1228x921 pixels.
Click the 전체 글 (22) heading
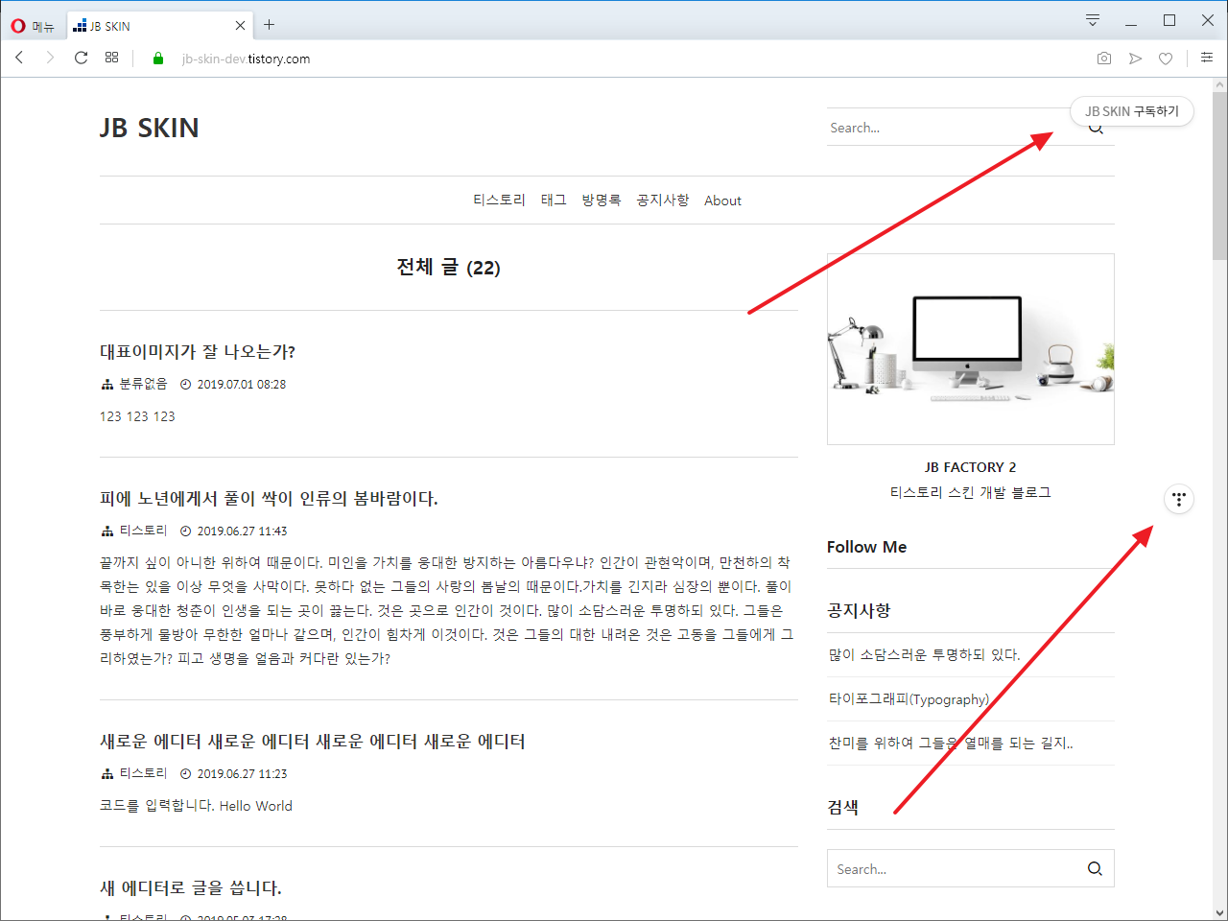(x=448, y=268)
